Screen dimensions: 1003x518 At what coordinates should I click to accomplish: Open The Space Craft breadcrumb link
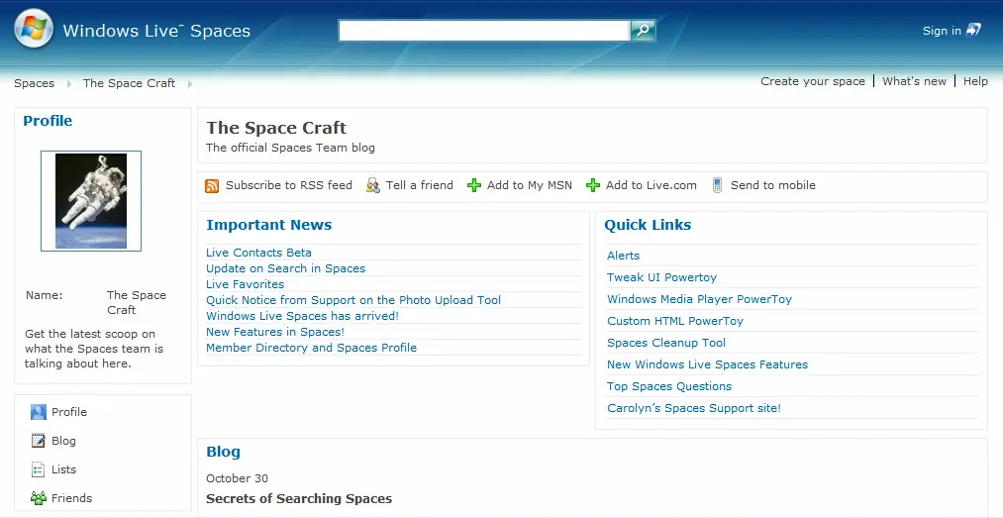click(130, 83)
